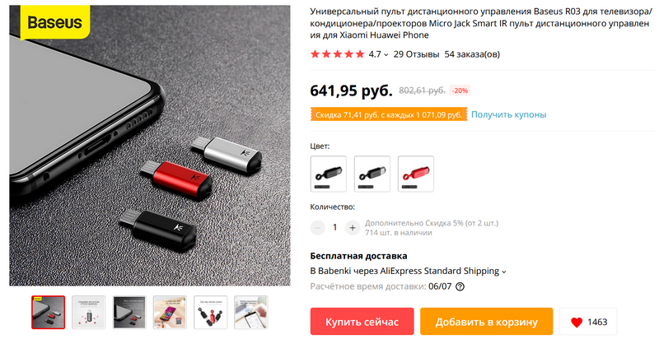Click the quantity number input field
The height and width of the screenshot is (344, 659).
click(335, 228)
